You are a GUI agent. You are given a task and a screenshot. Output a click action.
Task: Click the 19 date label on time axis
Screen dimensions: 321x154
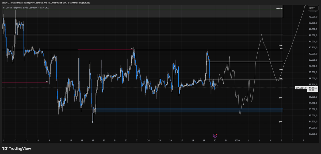tap(93, 140)
